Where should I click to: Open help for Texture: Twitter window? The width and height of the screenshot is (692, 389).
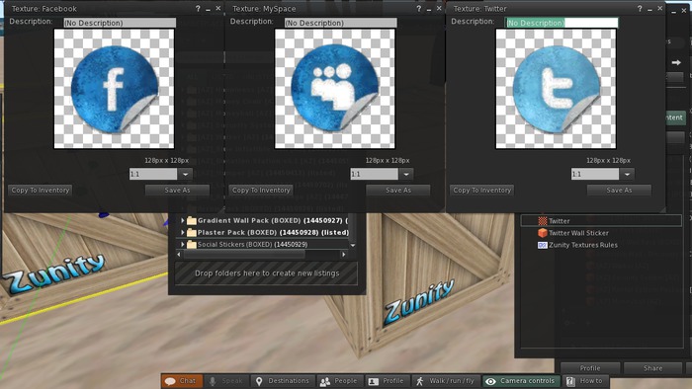pos(640,8)
